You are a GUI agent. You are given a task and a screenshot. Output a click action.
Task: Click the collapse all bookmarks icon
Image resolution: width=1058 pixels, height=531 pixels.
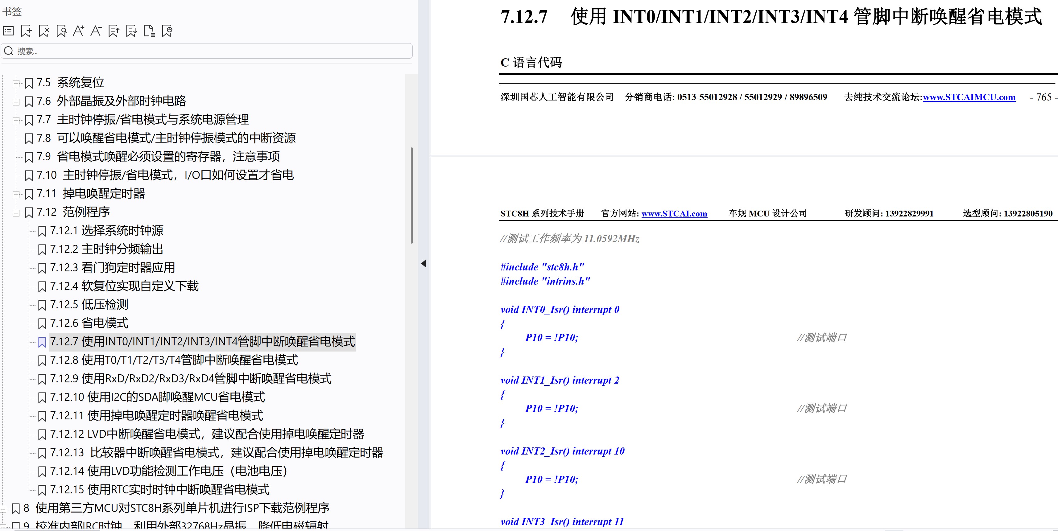coord(114,31)
